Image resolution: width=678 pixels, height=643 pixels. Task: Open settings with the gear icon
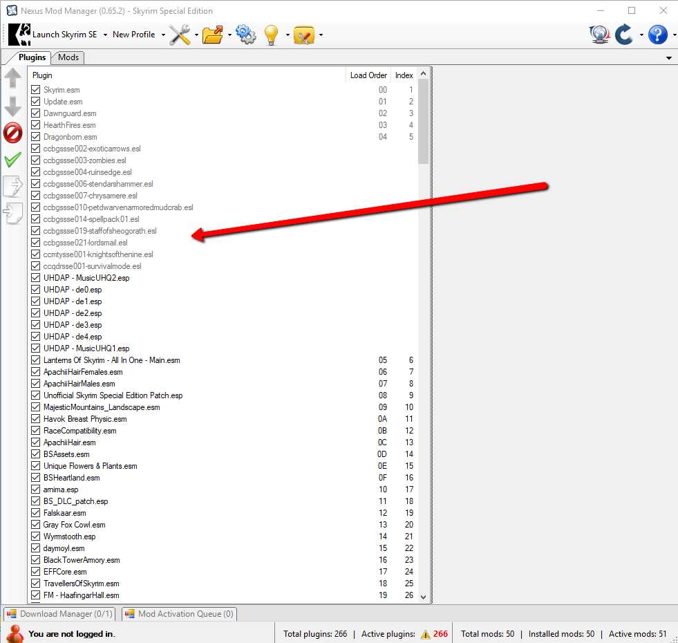[245, 35]
